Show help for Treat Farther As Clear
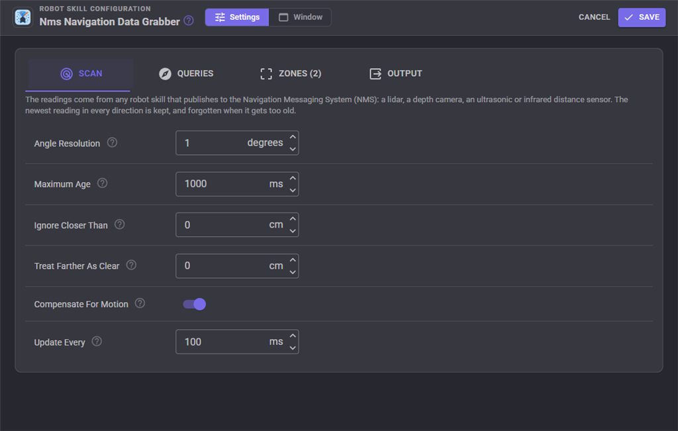This screenshot has height=431, width=678. (131, 265)
